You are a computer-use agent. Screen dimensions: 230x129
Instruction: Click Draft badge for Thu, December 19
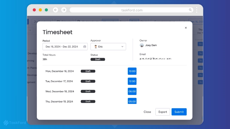[88, 102]
